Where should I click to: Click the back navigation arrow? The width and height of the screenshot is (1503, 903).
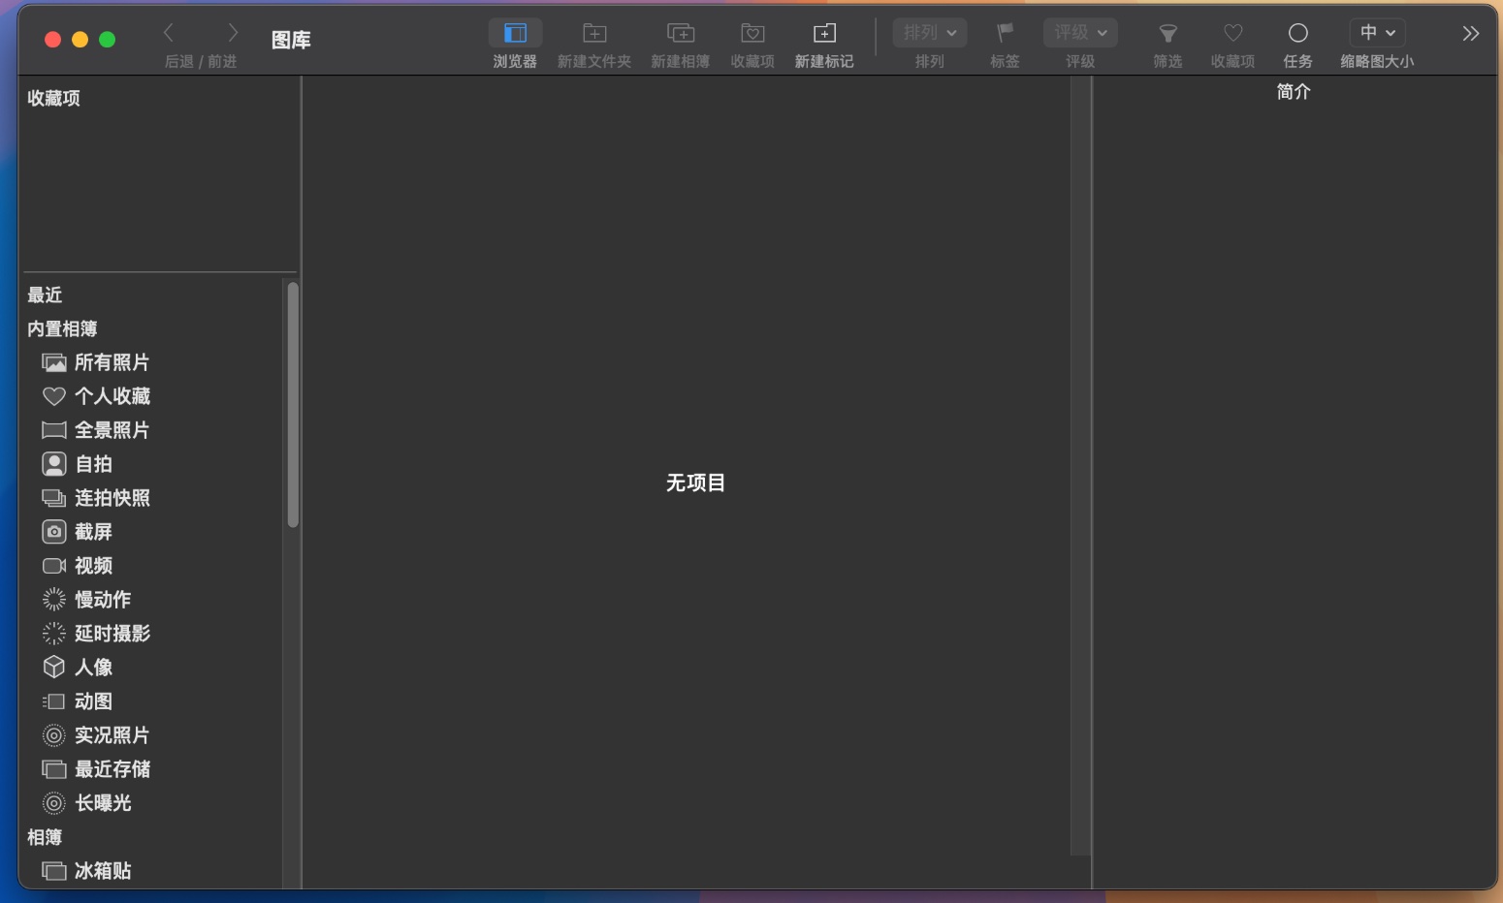pyautogui.click(x=169, y=33)
